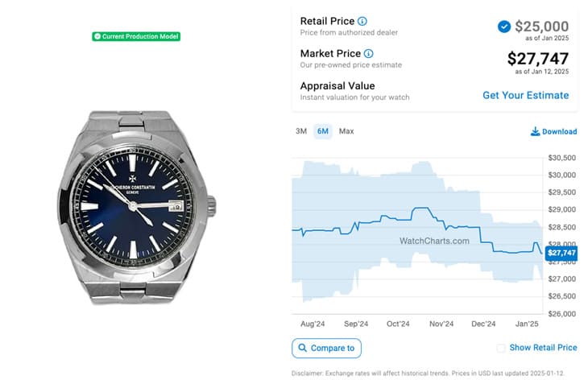Viewport: 588px width, 388px height.
Task: Click the magnifier icon in Compare to
Action: tap(303, 349)
